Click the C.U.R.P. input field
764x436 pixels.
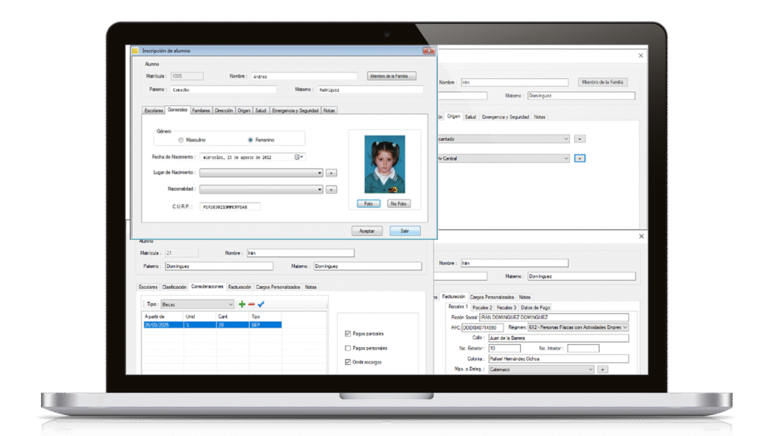point(231,207)
